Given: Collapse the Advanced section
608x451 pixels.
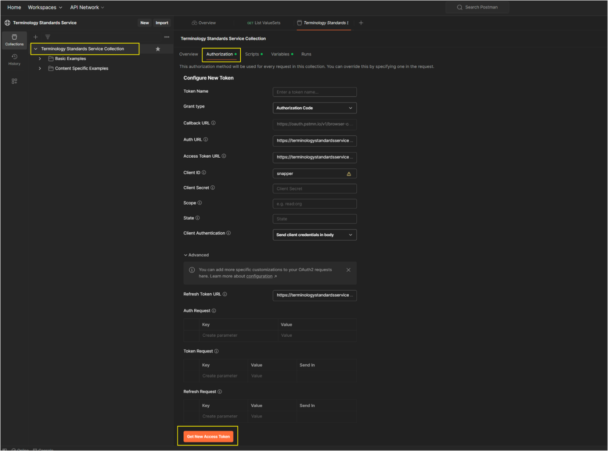Looking at the screenshot, I should coord(196,255).
